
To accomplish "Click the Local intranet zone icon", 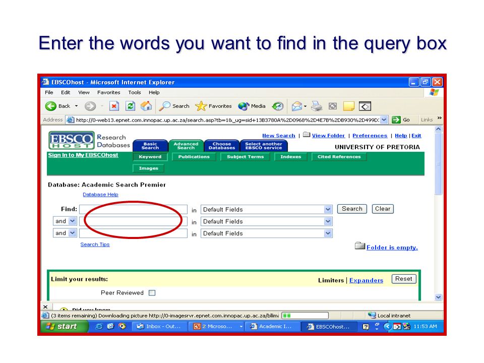I will point(372,315).
